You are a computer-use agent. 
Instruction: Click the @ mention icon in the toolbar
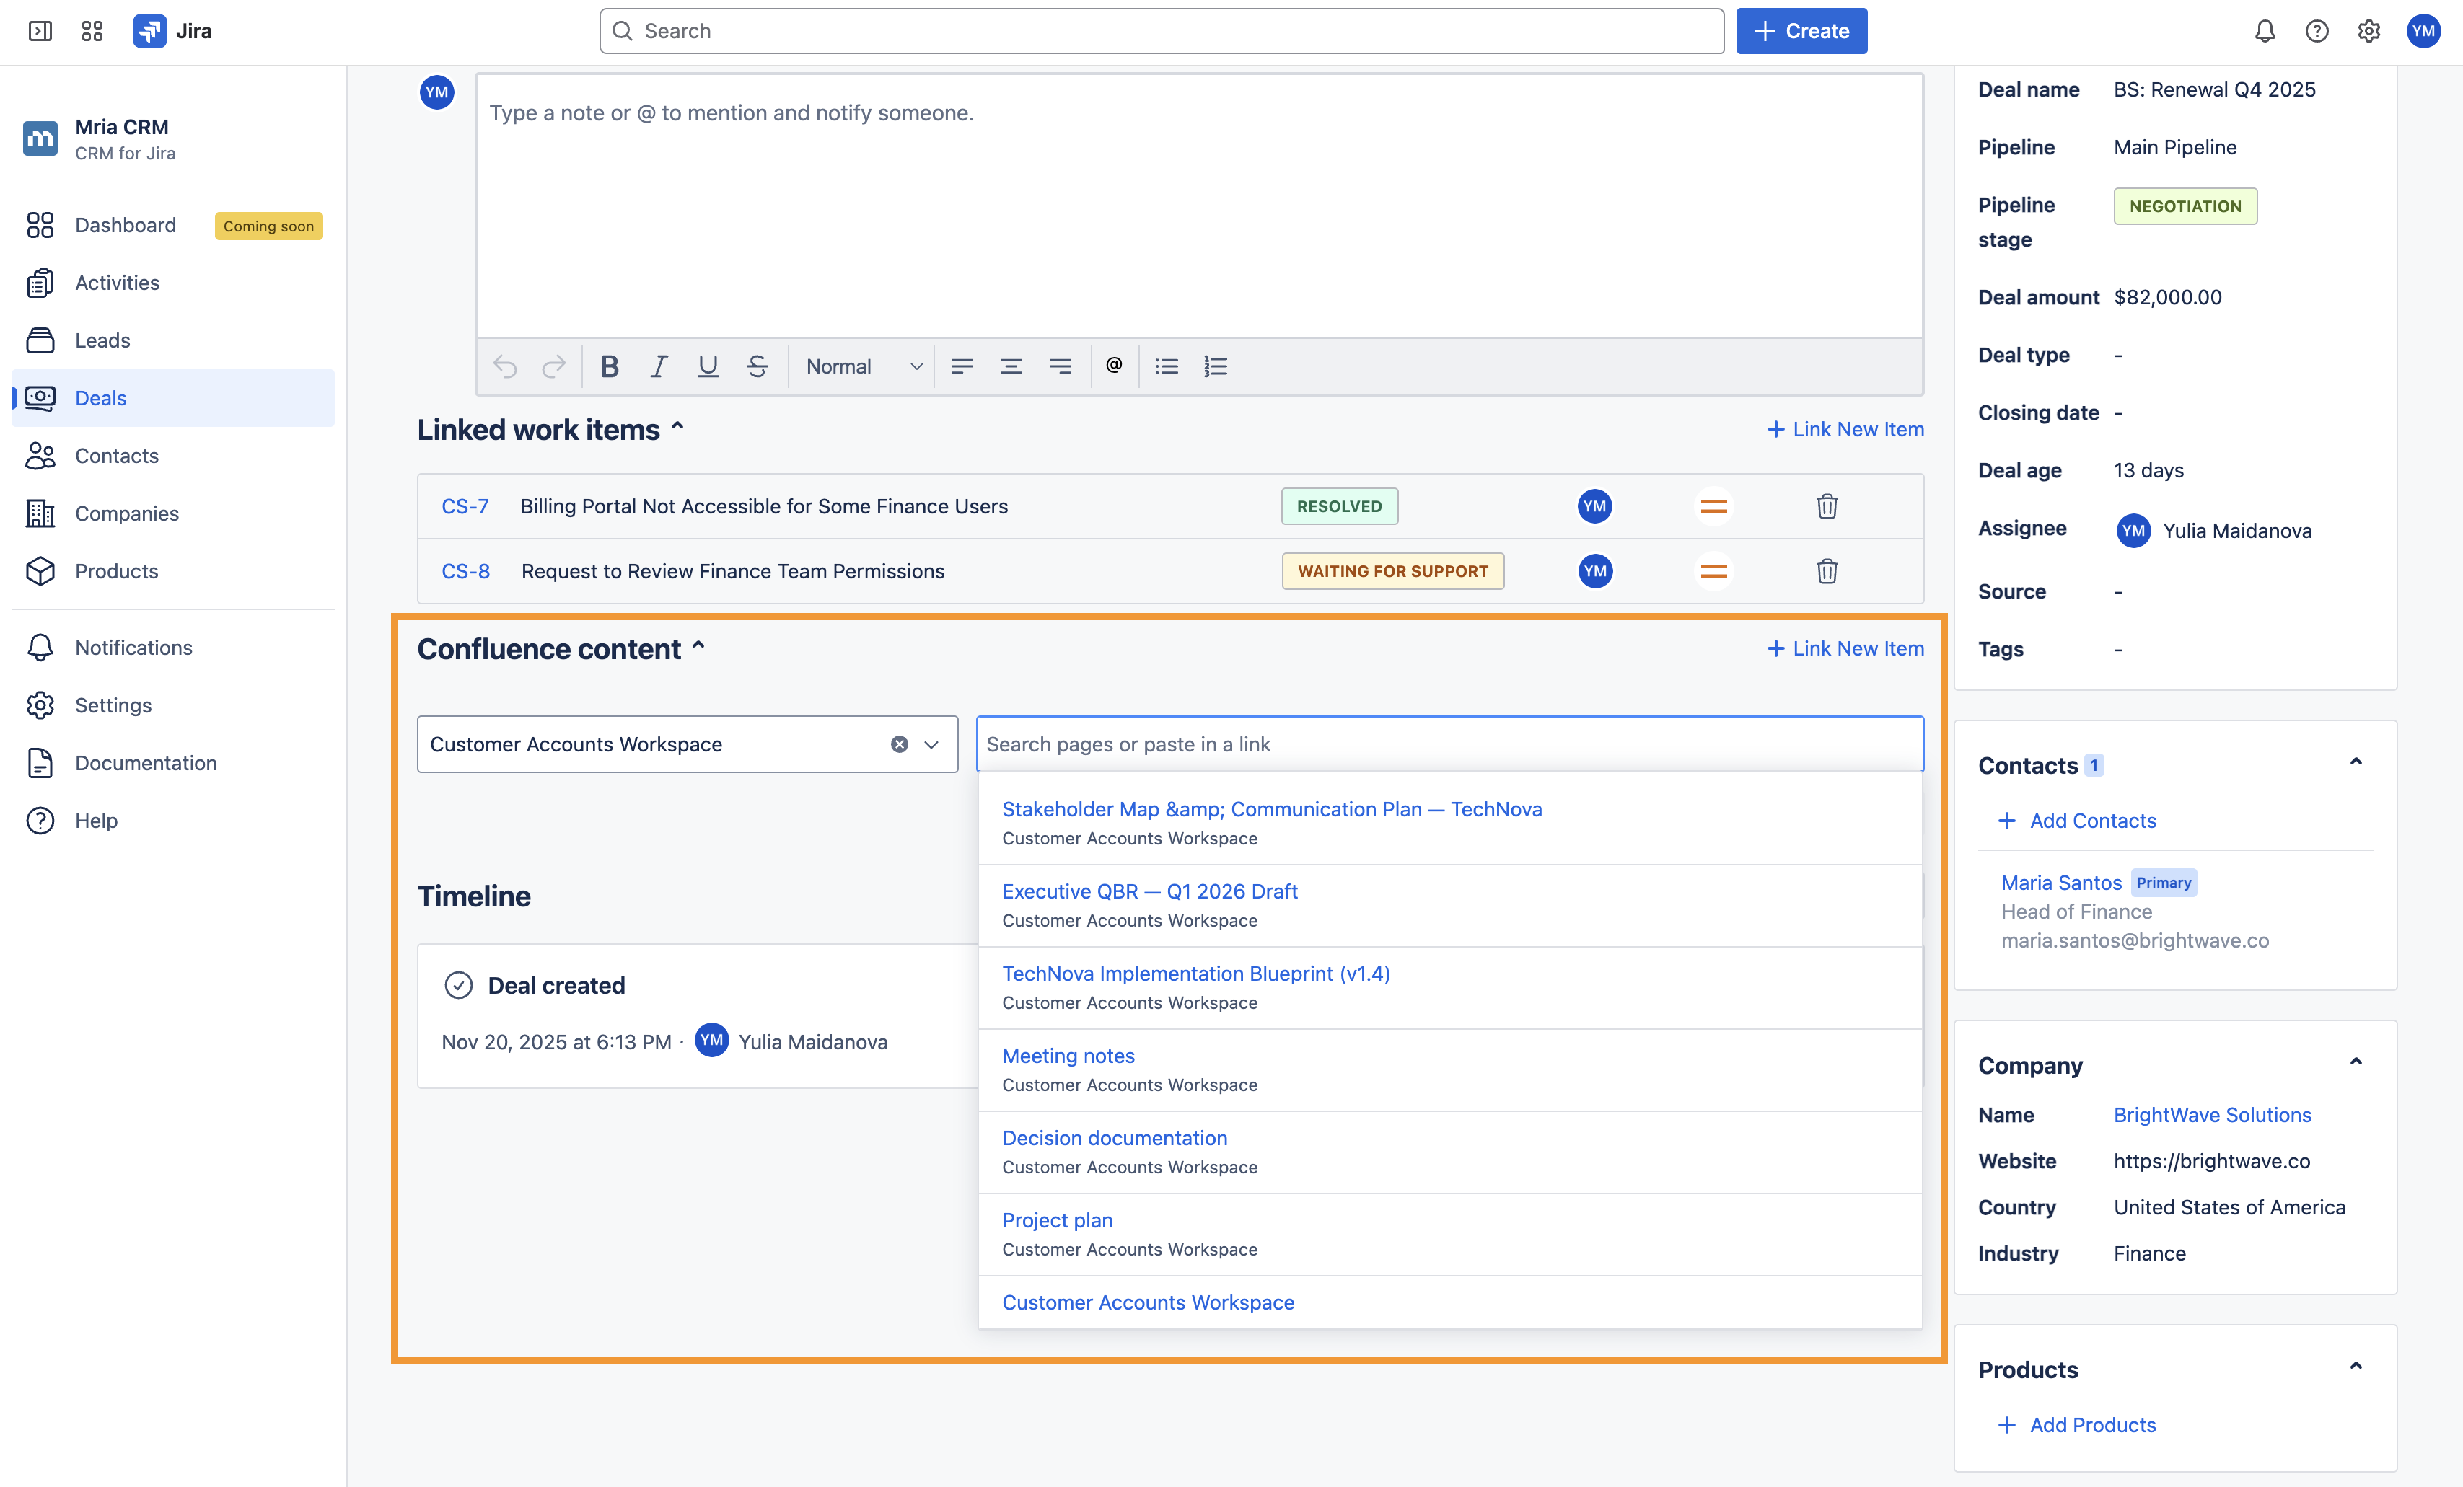pos(1114,366)
